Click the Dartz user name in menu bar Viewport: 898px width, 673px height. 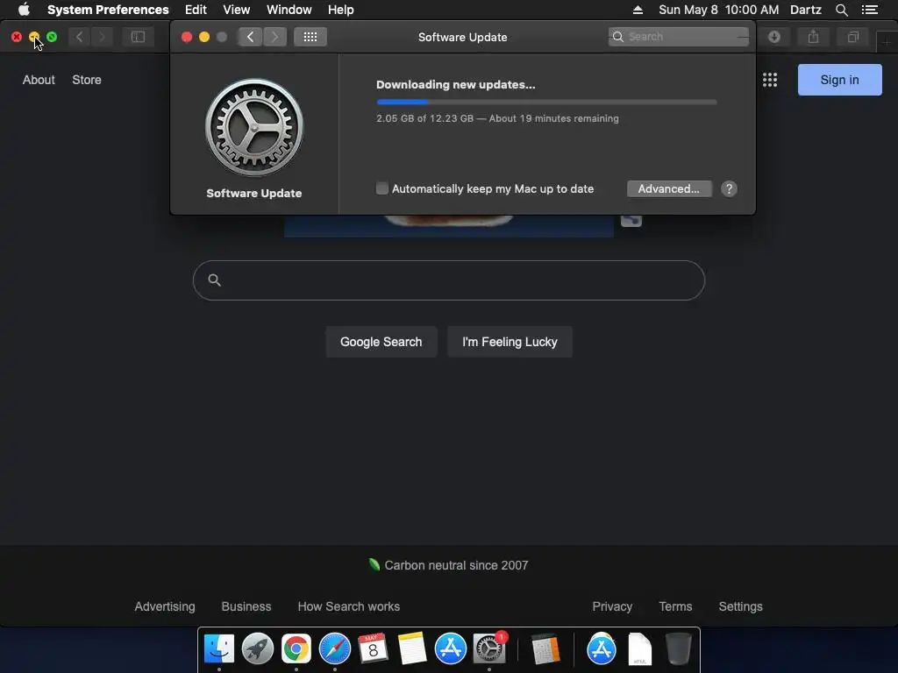(805, 10)
